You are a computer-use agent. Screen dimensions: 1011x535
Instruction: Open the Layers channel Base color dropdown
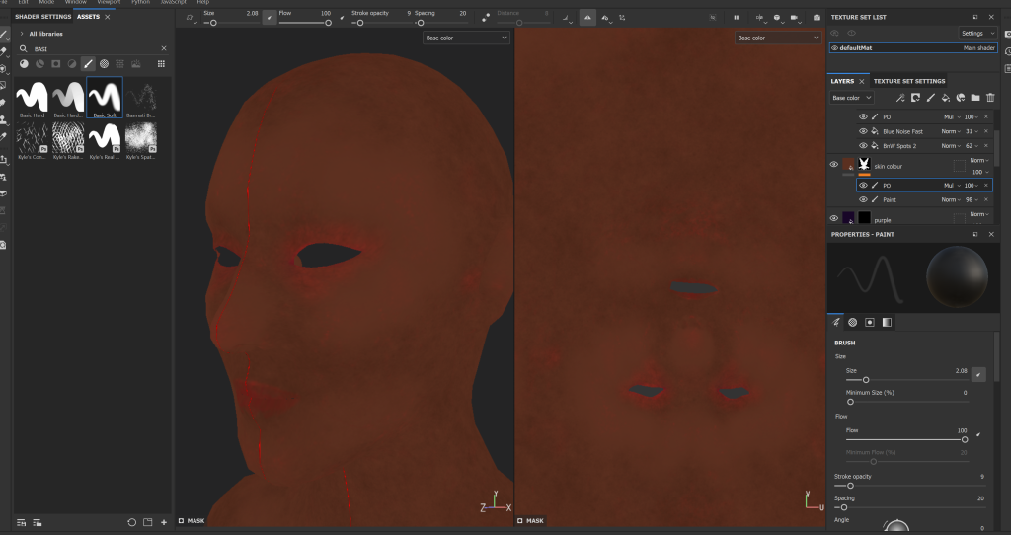coord(851,98)
